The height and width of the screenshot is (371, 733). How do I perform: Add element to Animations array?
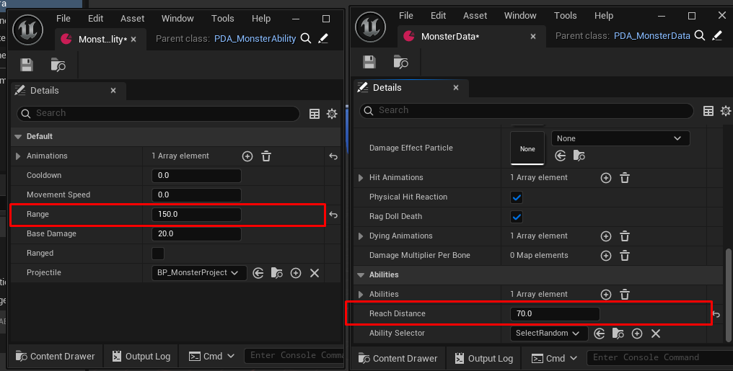[x=247, y=156]
